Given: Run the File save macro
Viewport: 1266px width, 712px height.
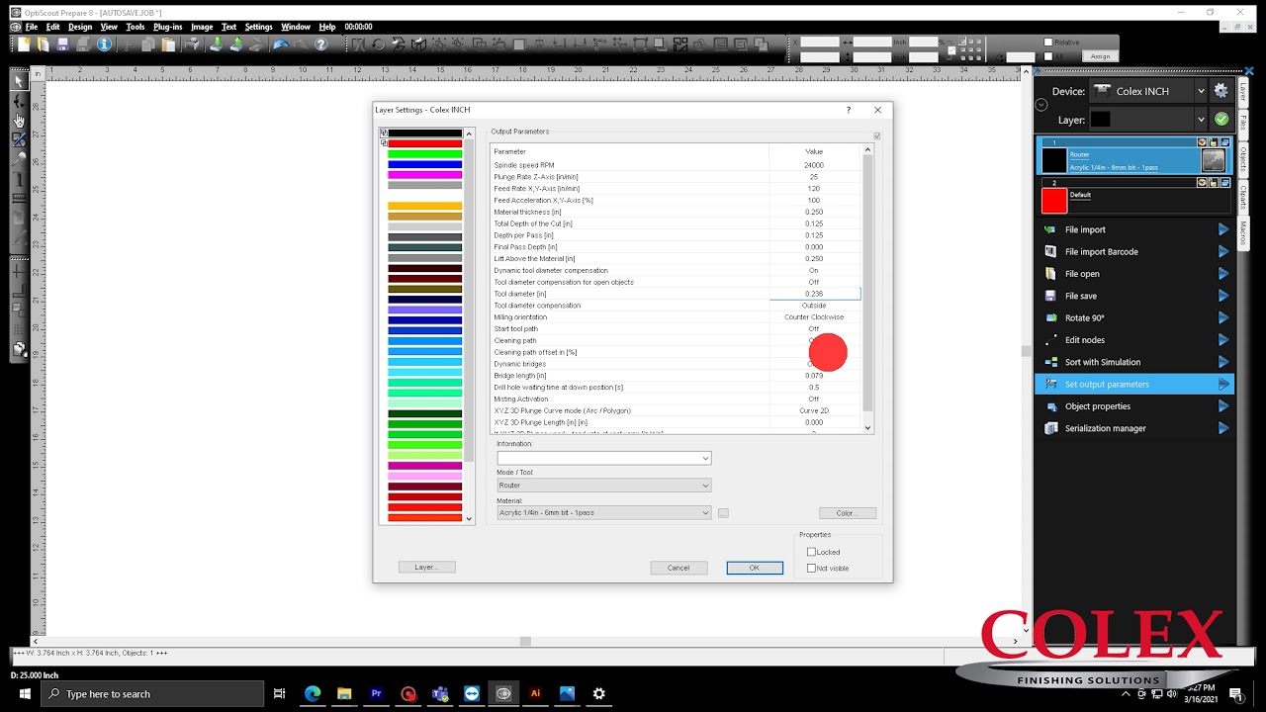Looking at the screenshot, I should [x=1135, y=296].
